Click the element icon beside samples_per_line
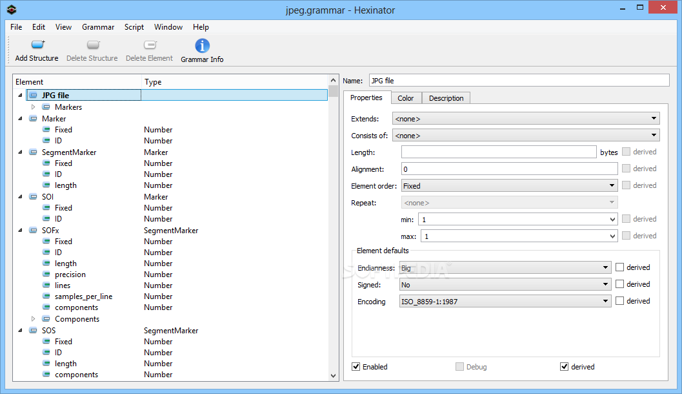 [46, 296]
